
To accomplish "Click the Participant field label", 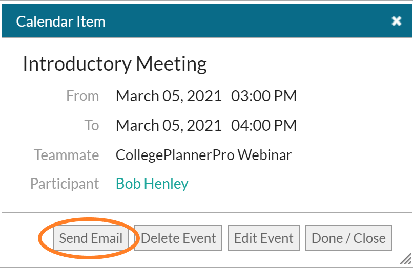I will click(x=65, y=184).
